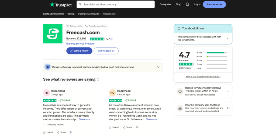Click thumbs-up Useful on Hoggzhead review

pyautogui.click(x=114, y=127)
